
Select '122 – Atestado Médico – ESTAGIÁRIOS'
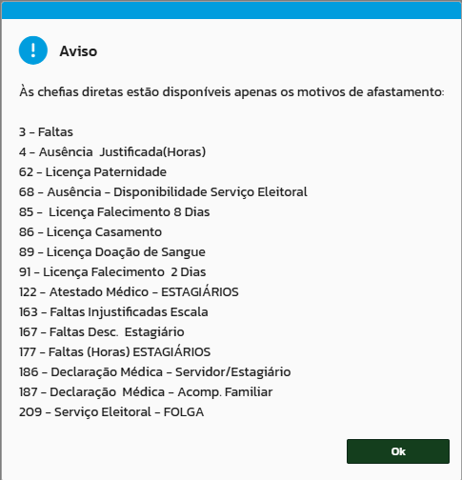click(129, 291)
